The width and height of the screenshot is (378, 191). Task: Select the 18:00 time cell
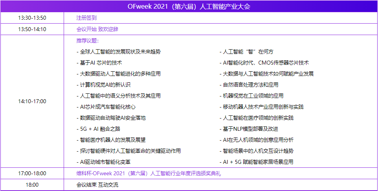coord(32,185)
